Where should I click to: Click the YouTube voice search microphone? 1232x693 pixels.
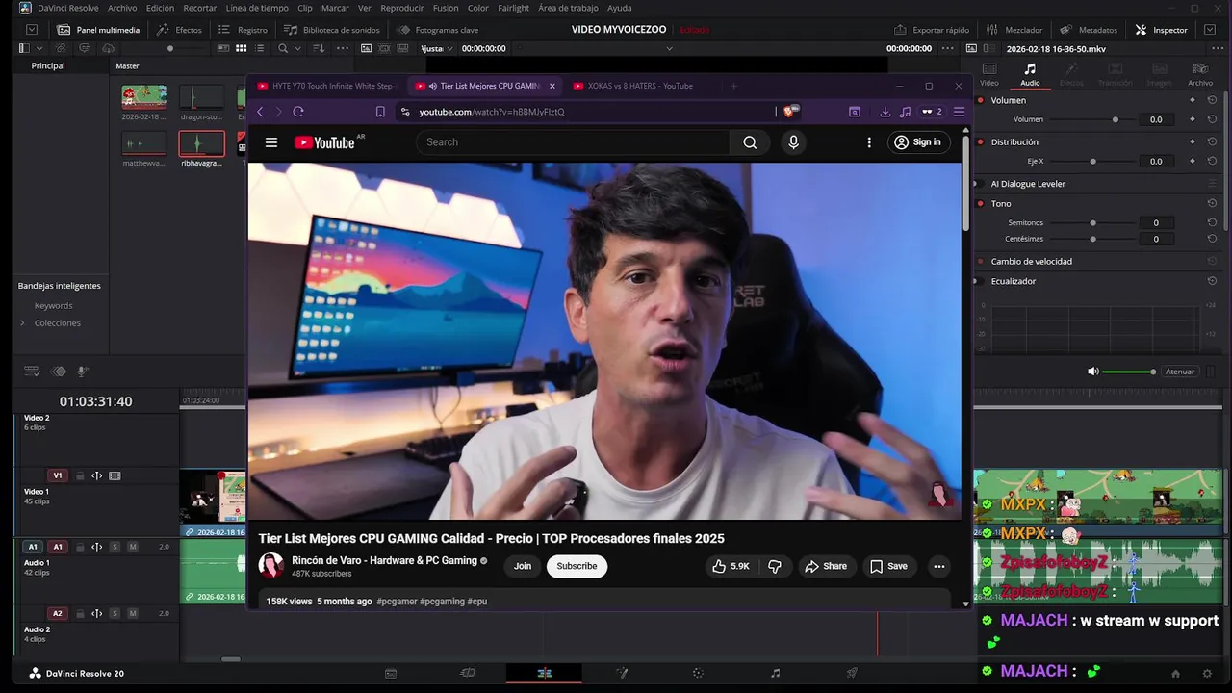point(793,142)
